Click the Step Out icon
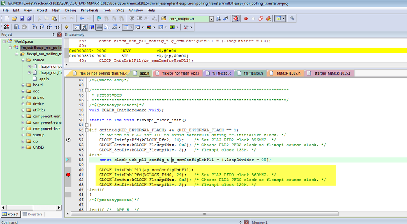 click(x=49, y=27)
